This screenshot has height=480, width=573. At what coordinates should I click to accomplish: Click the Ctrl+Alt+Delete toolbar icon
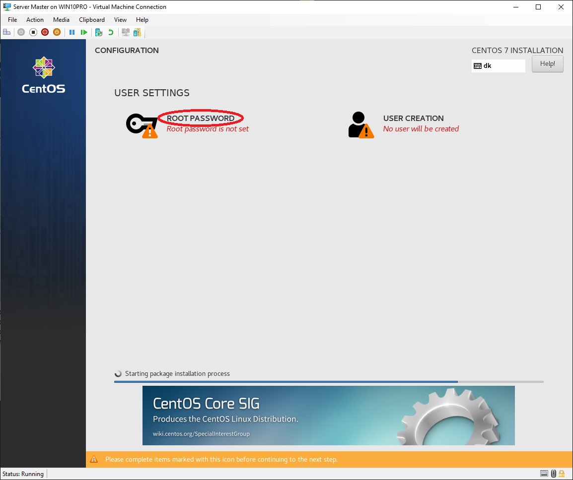point(6,32)
